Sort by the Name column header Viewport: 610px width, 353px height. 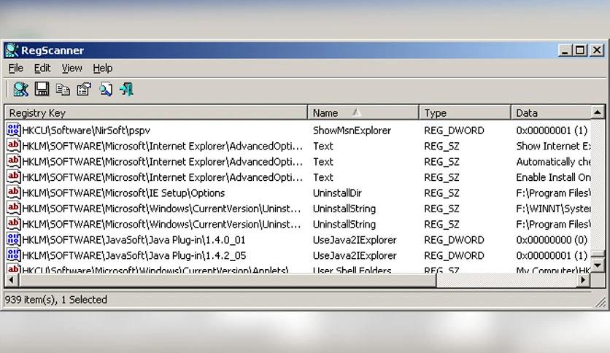(x=363, y=113)
